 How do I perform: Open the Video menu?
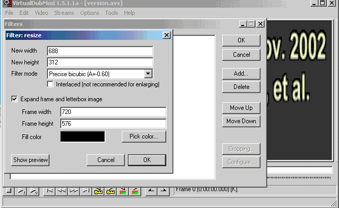41,13
